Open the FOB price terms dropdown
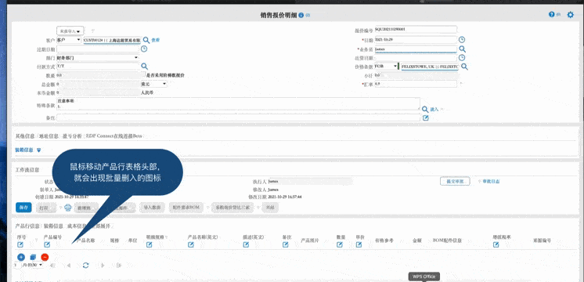The image size is (584, 282). (x=386, y=67)
